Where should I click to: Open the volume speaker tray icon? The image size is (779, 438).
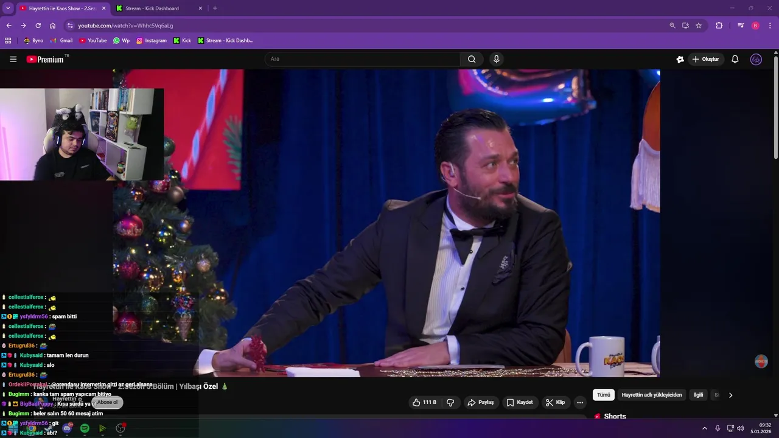pos(741,428)
